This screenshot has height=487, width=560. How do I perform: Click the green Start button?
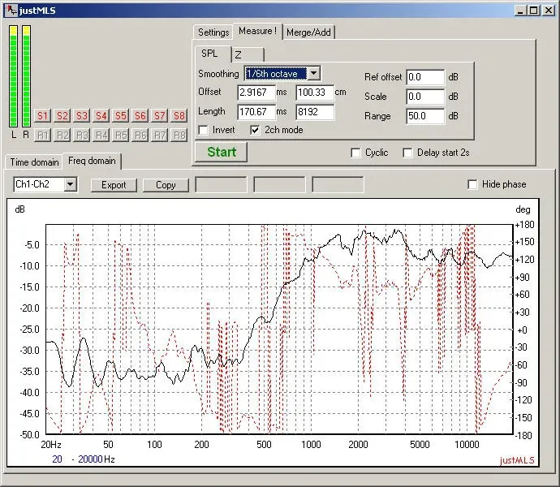click(222, 152)
